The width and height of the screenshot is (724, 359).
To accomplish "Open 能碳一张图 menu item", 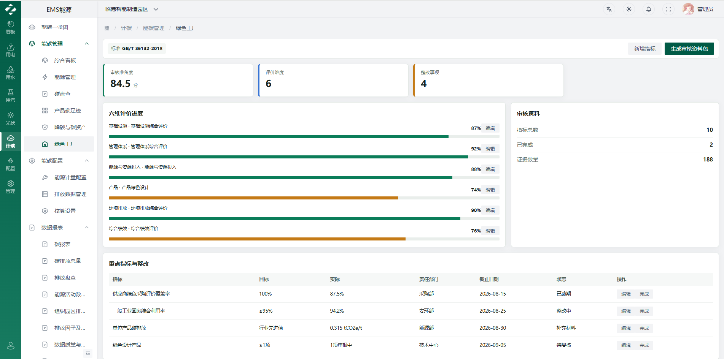I will pyautogui.click(x=59, y=27).
